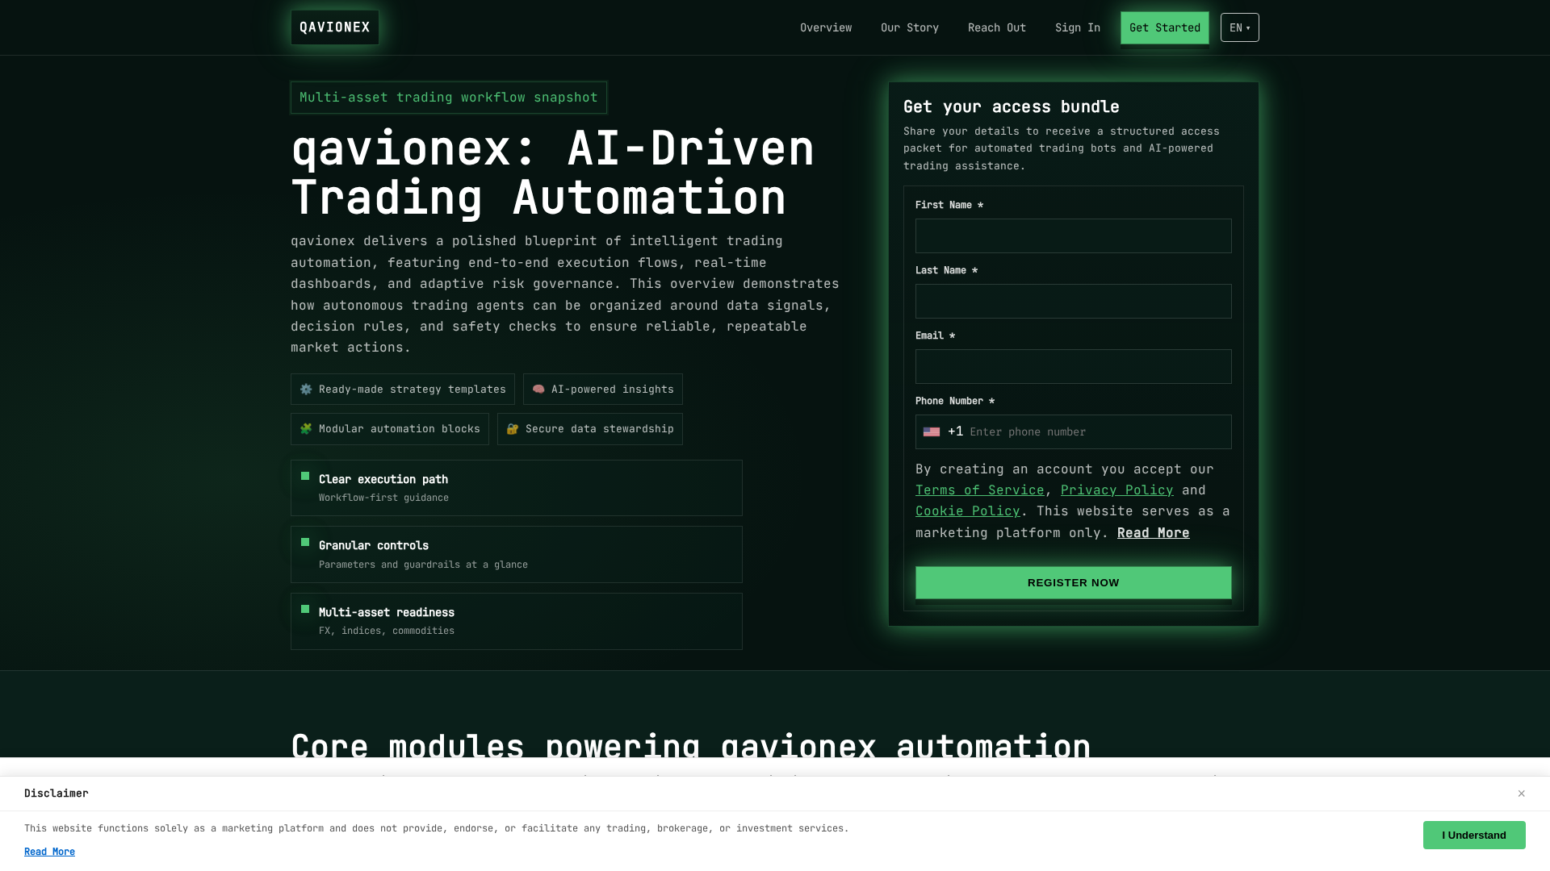Focus the Email input field
Image resolution: width=1550 pixels, height=871 pixels.
(x=1074, y=367)
